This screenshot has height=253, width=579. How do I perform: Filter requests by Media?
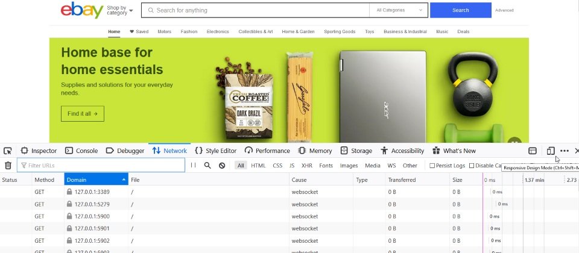(373, 166)
